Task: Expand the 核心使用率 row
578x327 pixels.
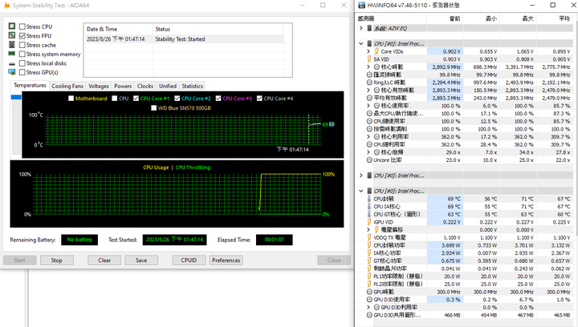Action: [368, 105]
